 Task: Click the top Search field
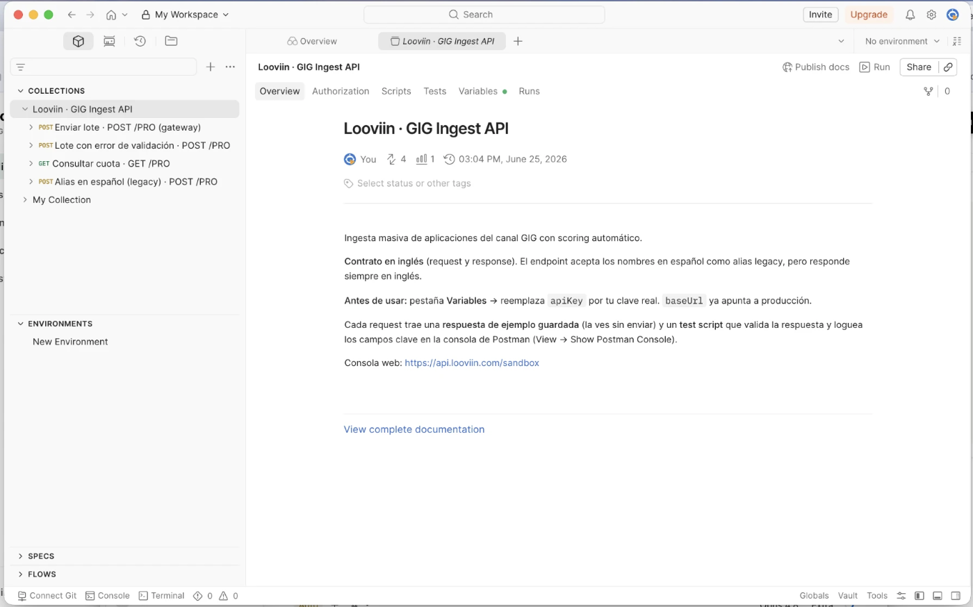pos(484,15)
